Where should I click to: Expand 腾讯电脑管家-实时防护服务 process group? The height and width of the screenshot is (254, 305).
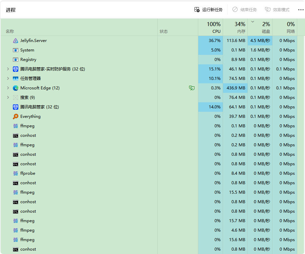point(8,69)
